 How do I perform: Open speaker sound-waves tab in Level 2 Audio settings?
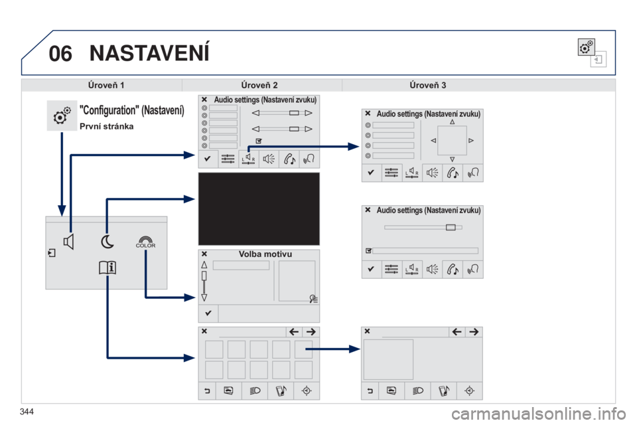pyautogui.click(x=269, y=159)
